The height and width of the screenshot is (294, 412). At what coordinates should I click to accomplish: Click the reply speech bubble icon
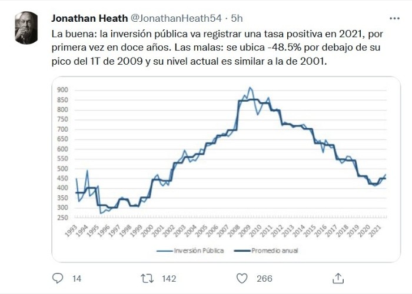[x=58, y=278]
